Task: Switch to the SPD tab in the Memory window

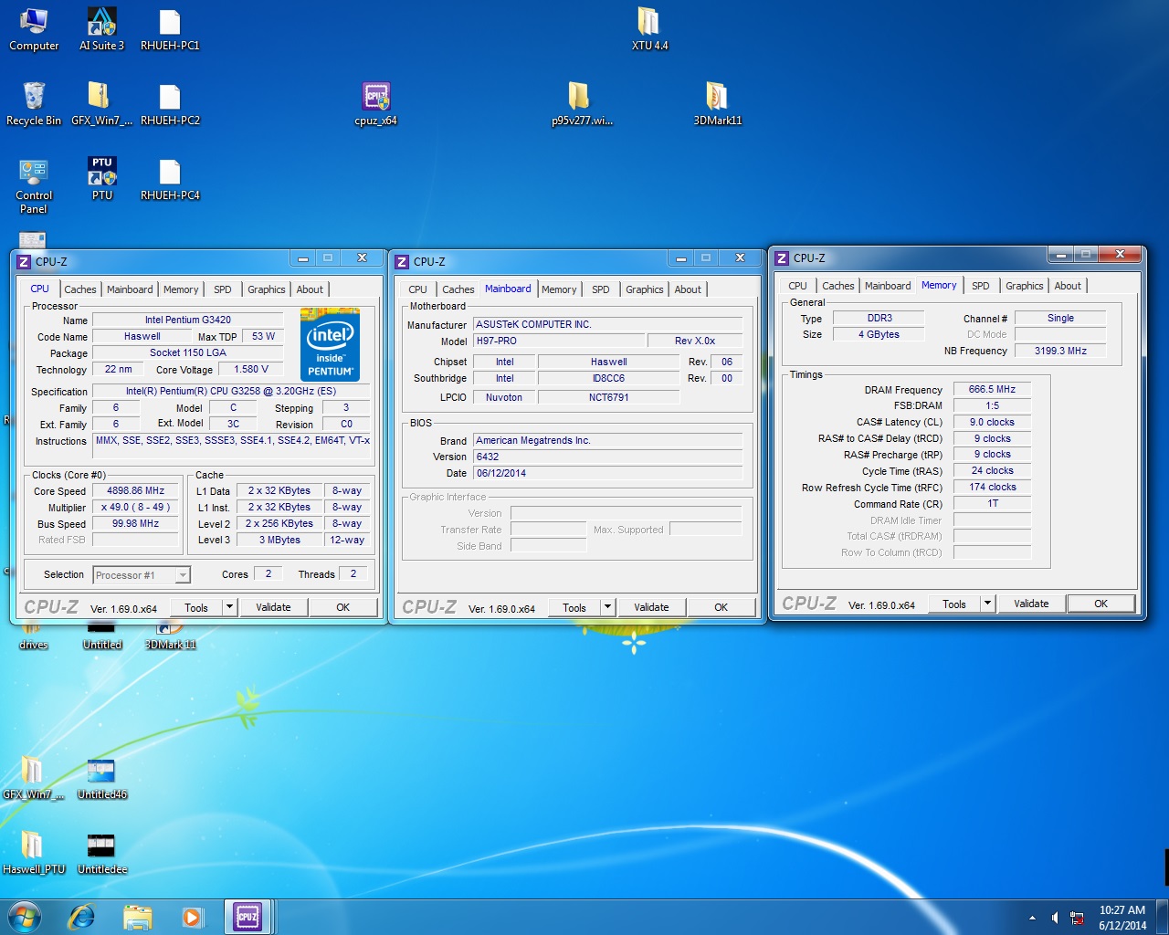Action: [981, 285]
